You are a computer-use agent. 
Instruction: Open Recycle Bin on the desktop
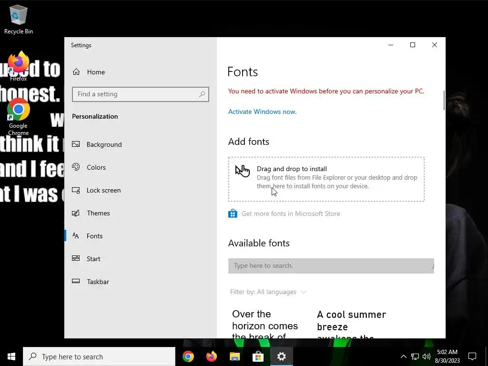click(x=19, y=19)
